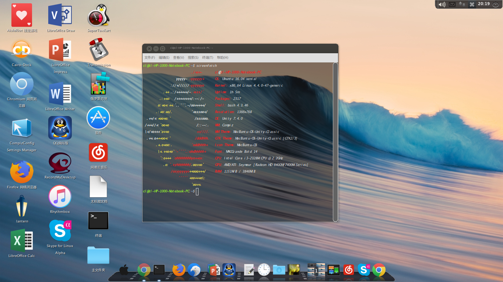503x282 pixels.
Task: Open 软件 app store desktop icon
Action: pos(98,118)
